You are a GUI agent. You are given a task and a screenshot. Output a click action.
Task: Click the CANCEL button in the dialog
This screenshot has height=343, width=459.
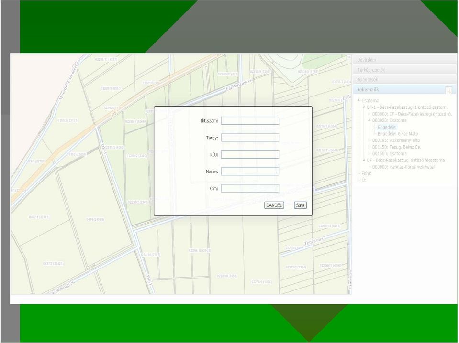tap(274, 205)
